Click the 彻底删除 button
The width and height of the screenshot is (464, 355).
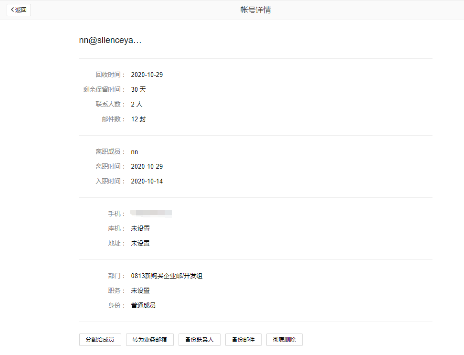coord(284,340)
